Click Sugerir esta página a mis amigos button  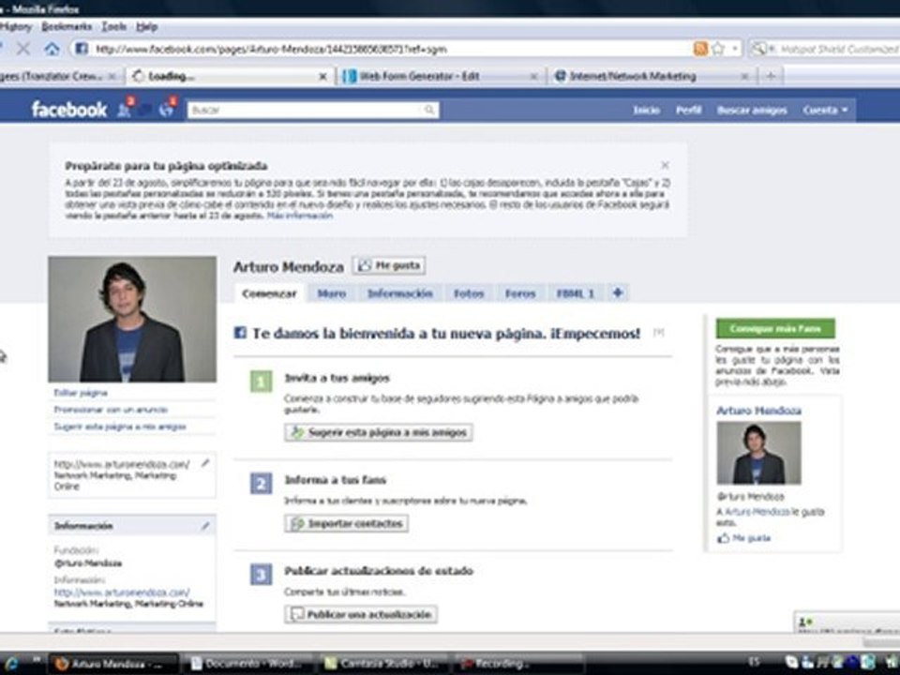point(378,432)
